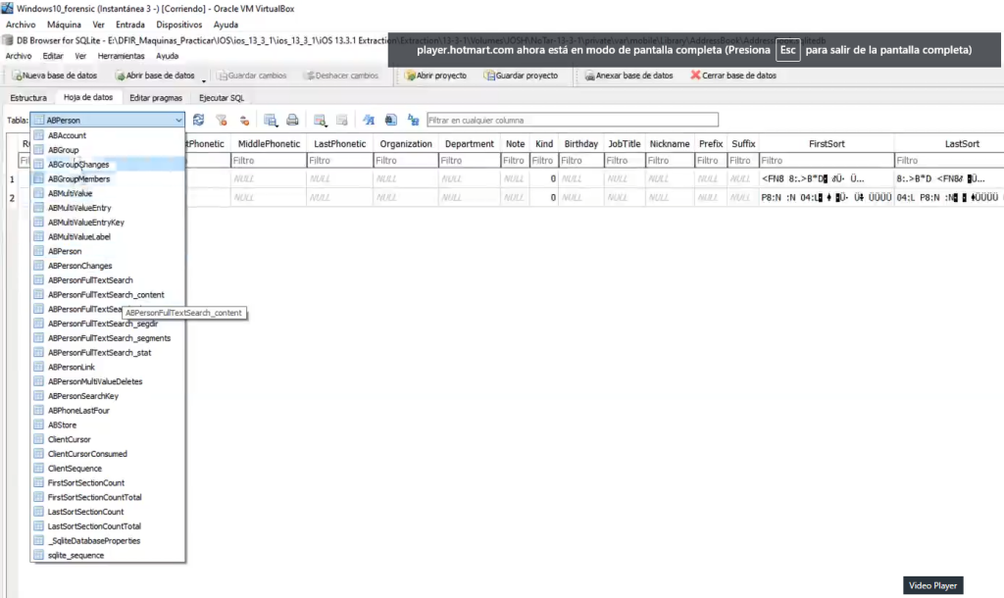Click the Organization column filter field
The height and width of the screenshot is (598, 1004).
pos(406,161)
